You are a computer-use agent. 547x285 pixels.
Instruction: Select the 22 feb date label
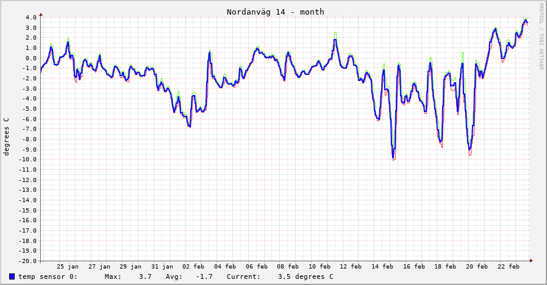pyautogui.click(x=509, y=267)
